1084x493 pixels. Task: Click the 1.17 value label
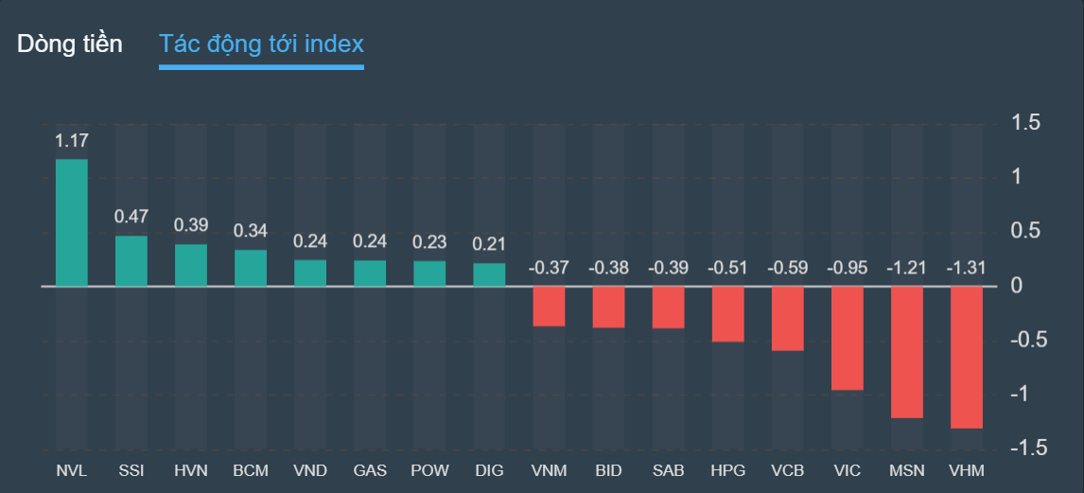[x=72, y=141]
